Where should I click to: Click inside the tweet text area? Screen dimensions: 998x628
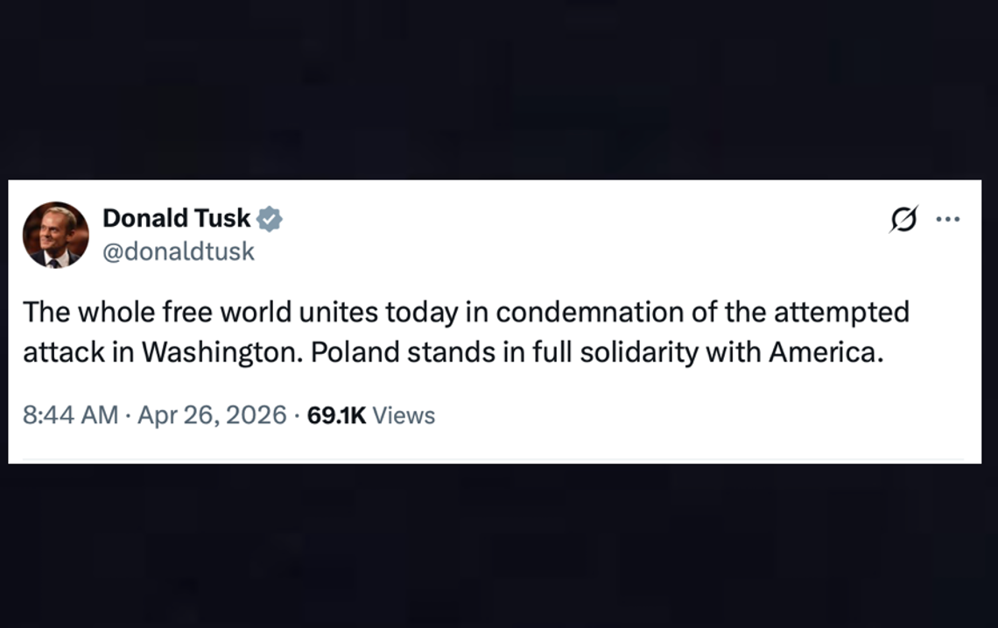tap(438, 331)
